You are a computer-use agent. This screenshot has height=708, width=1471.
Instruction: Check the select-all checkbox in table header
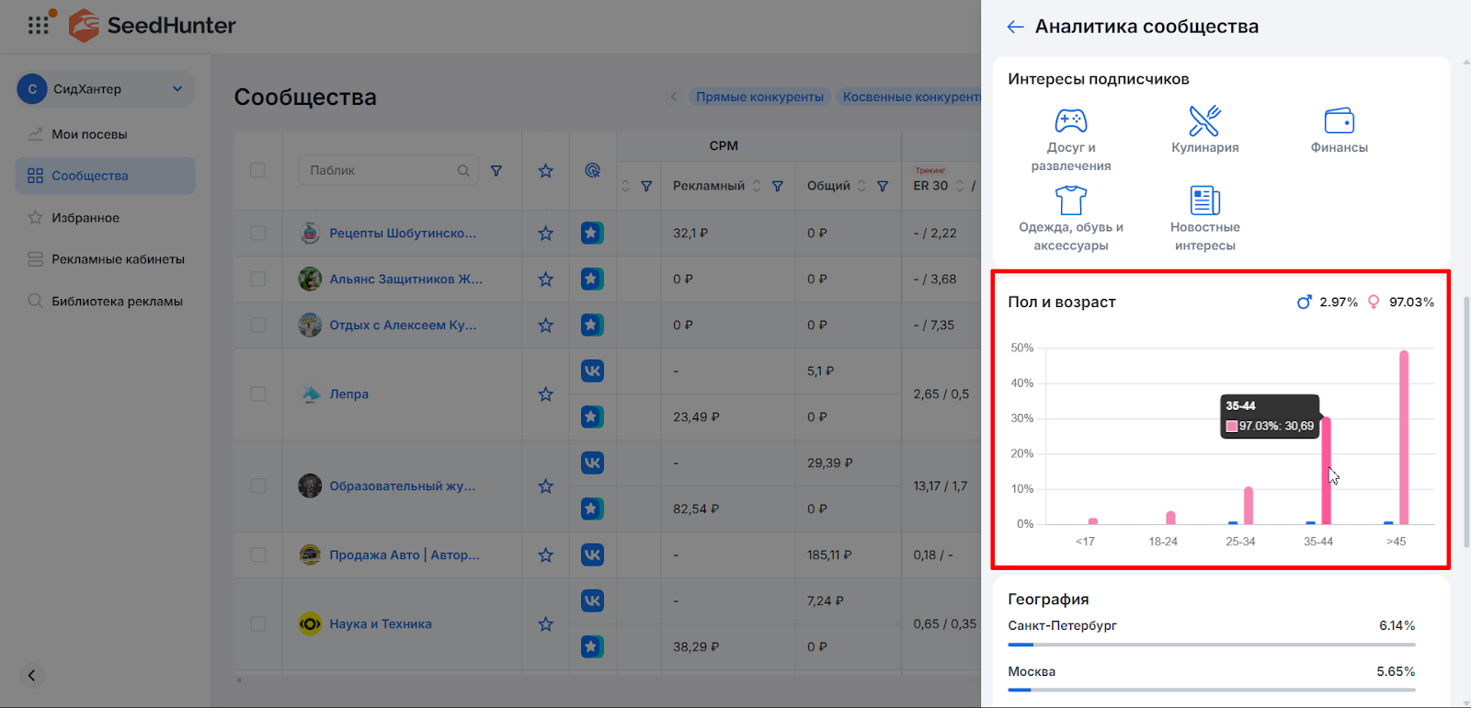(257, 171)
